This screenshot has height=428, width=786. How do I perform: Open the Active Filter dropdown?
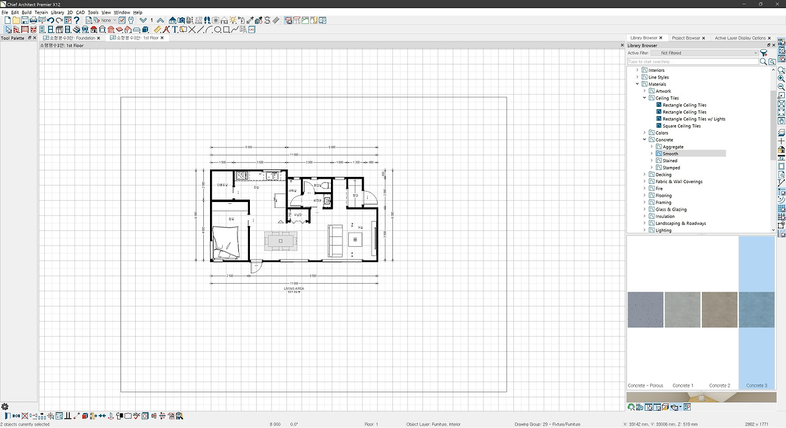705,53
